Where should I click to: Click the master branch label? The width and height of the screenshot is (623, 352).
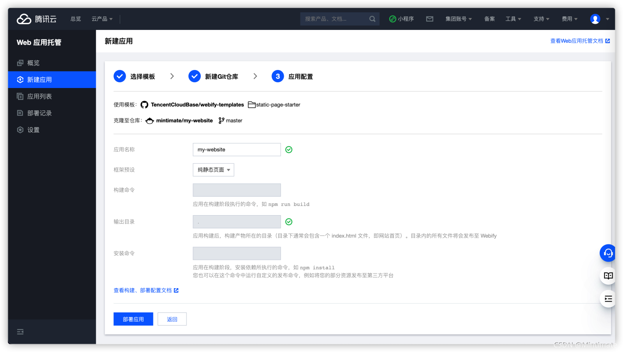pos(234,121)
